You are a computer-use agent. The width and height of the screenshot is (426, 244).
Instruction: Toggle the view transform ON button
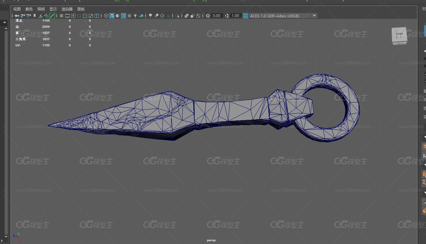tap(246, 16)
